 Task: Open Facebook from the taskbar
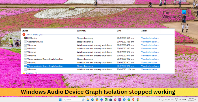tap(124, 100)
